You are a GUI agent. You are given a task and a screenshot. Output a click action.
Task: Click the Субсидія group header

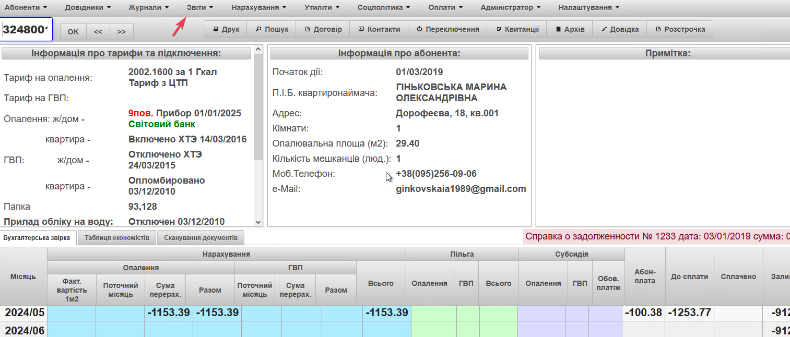572,254
